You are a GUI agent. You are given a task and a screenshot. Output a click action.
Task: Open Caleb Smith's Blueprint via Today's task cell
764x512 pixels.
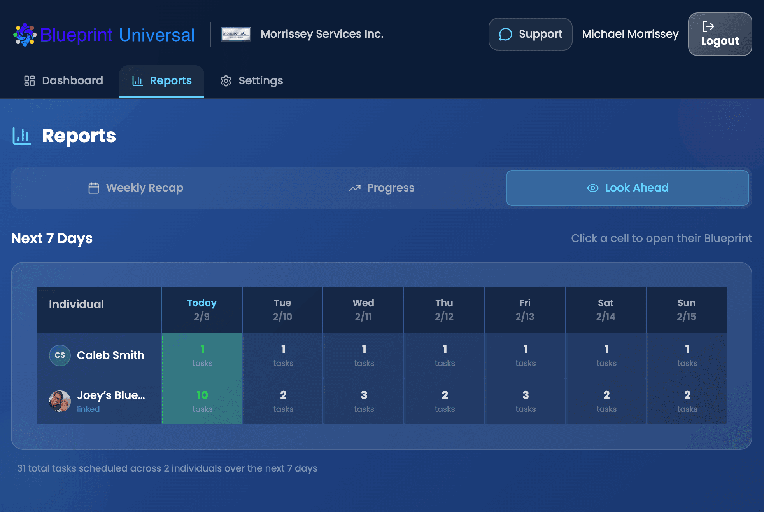[202, 355]
